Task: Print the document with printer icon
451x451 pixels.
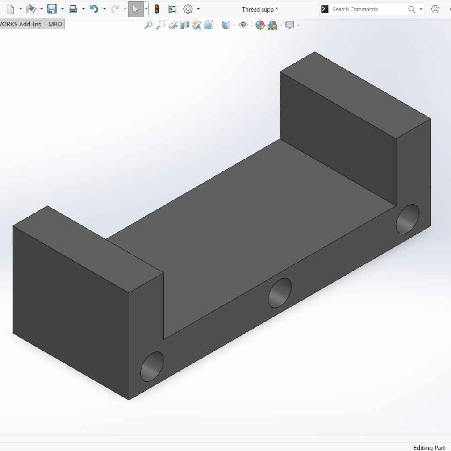Action: pos(73,9)
